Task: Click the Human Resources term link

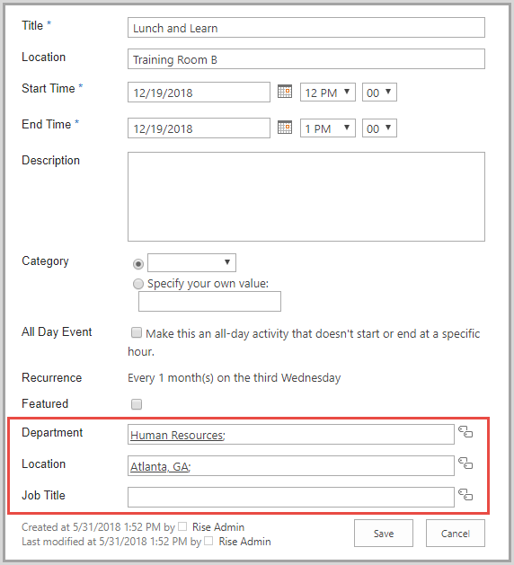Action: click(177, 436)
